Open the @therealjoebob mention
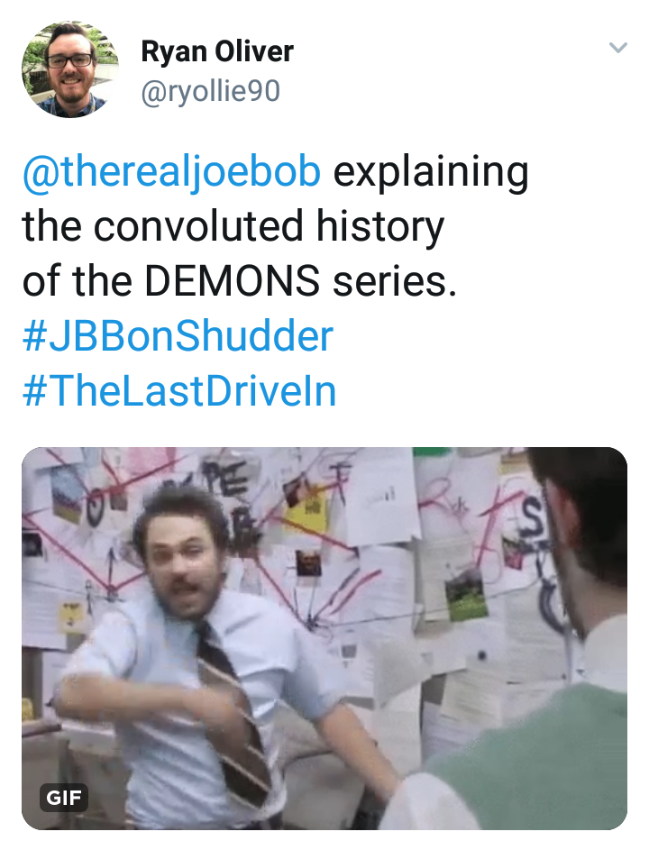This screenshot has height=859, width=649. tap(171, 173)
